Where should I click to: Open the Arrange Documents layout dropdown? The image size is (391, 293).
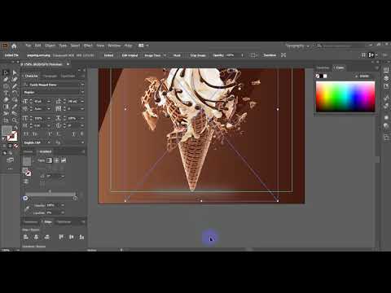pyautogui.click(x=143, y=46)
